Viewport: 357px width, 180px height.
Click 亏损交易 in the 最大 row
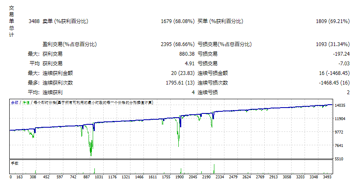(x=208, y=54)
